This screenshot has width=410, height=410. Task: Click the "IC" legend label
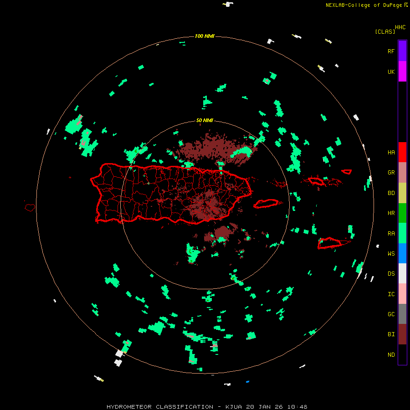(x=391, y=294)
